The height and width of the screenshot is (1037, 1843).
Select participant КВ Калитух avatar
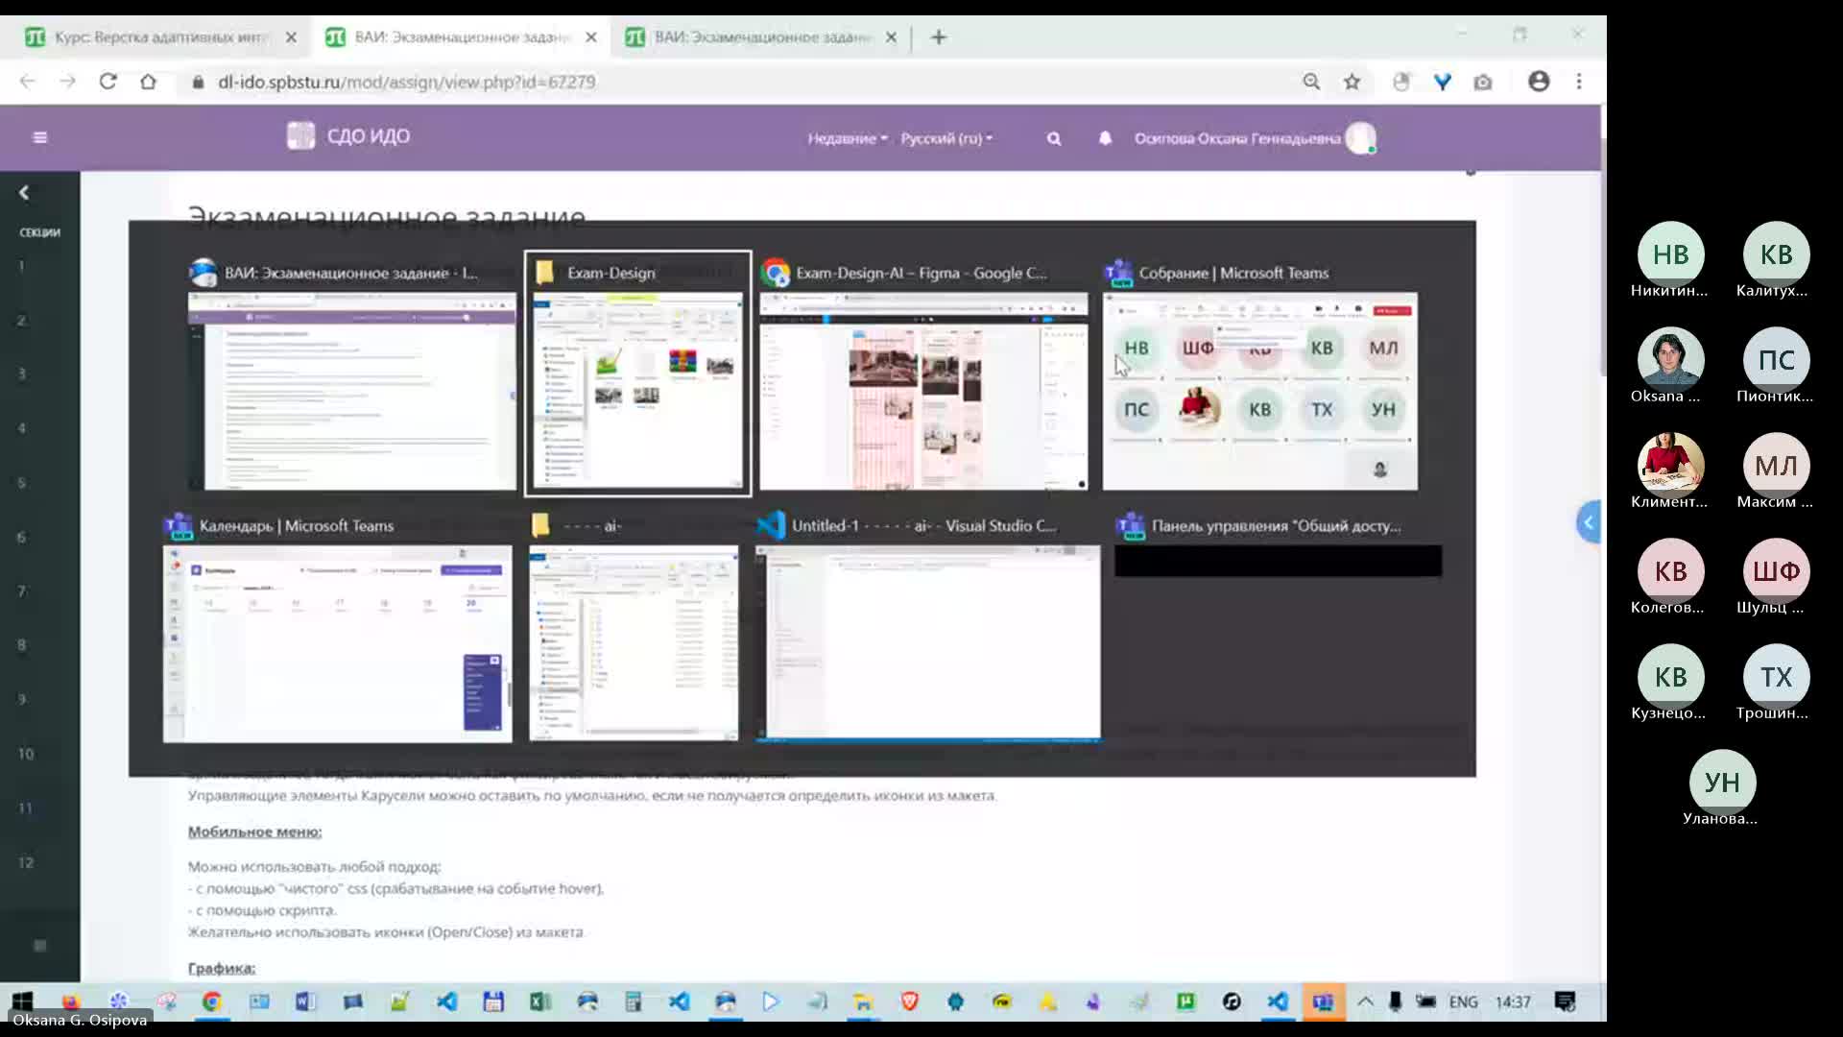[1776, 254]
